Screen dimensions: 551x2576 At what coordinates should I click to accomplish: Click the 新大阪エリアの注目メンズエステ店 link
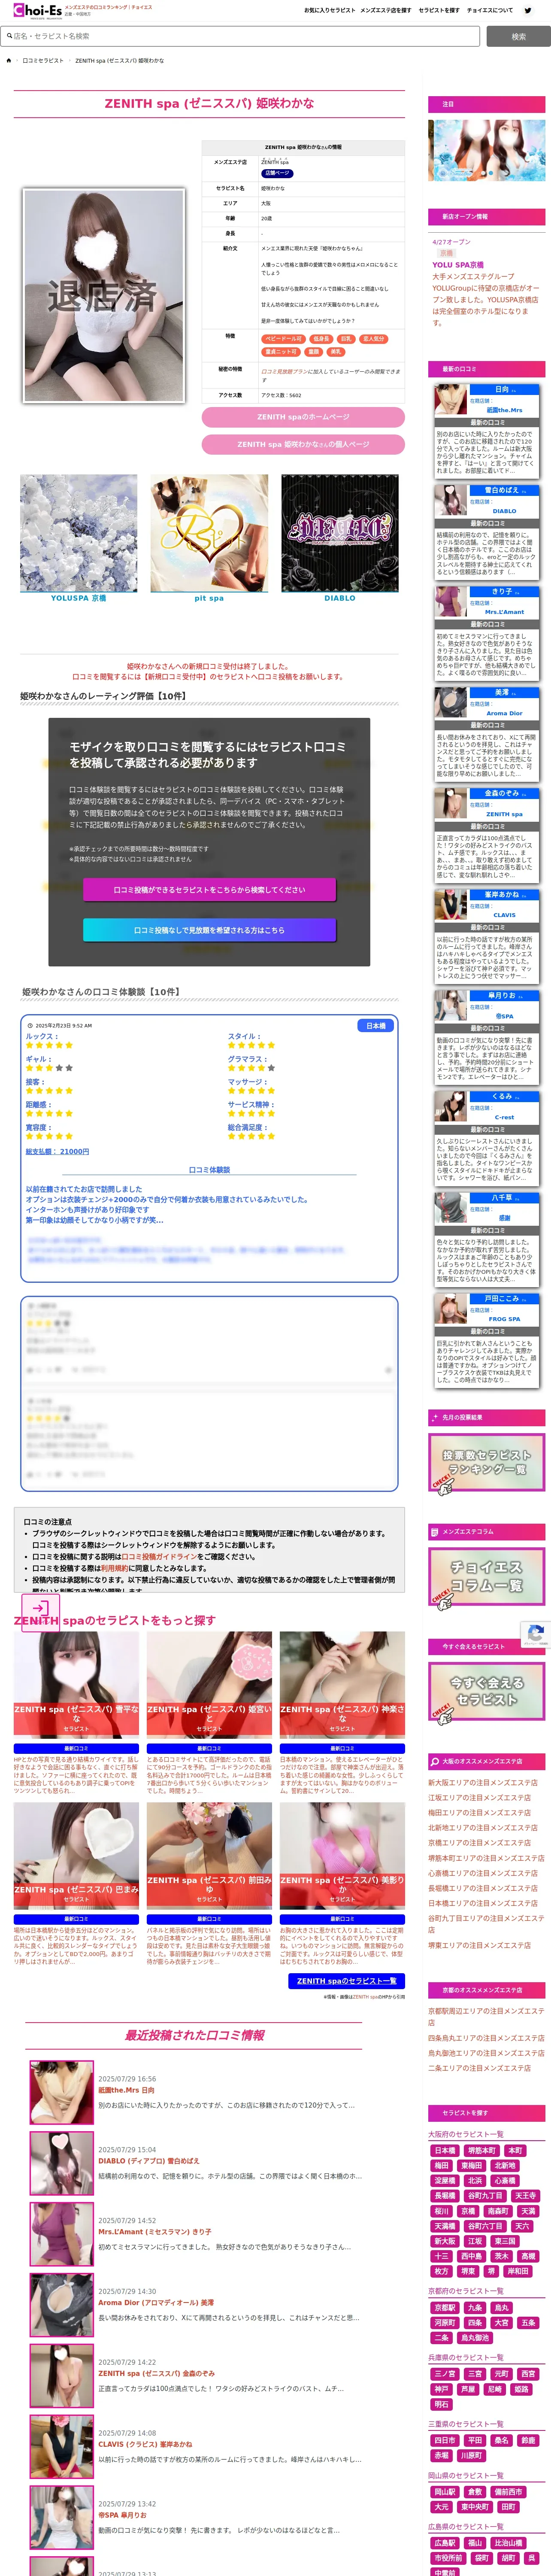[483, 1783]
